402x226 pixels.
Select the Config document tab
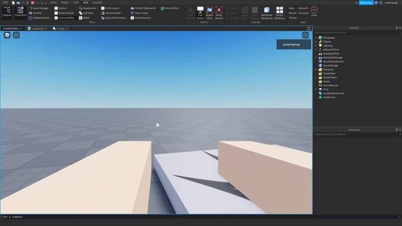tap(60, 28)
